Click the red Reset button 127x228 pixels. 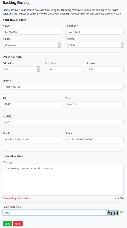(x=18, y=224)
